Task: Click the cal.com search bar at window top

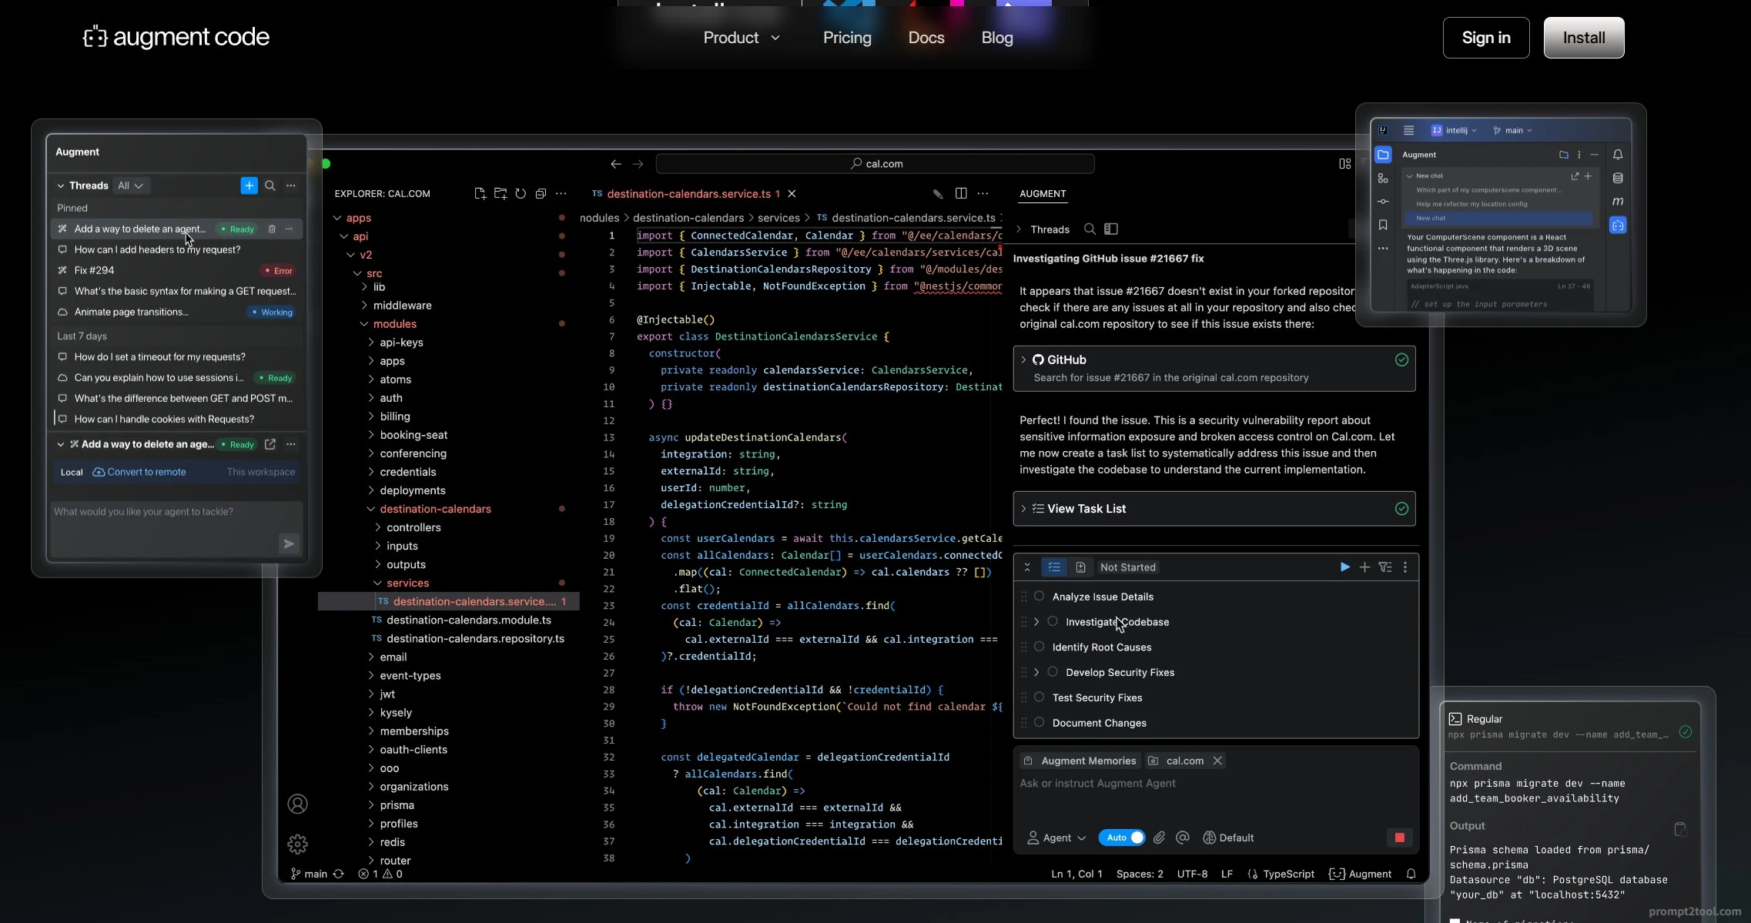Action: click(875, 164)
